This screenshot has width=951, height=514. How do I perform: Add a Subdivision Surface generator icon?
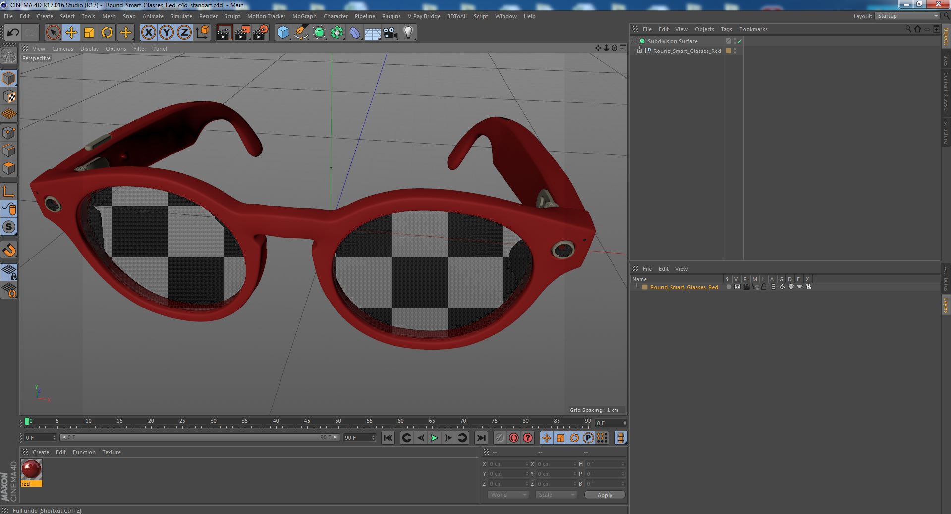[319, 33]
